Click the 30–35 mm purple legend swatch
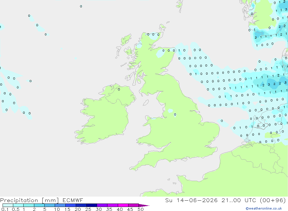Image resolution: width=288 pixels, height=211 pixels. (x=102, y=205)
